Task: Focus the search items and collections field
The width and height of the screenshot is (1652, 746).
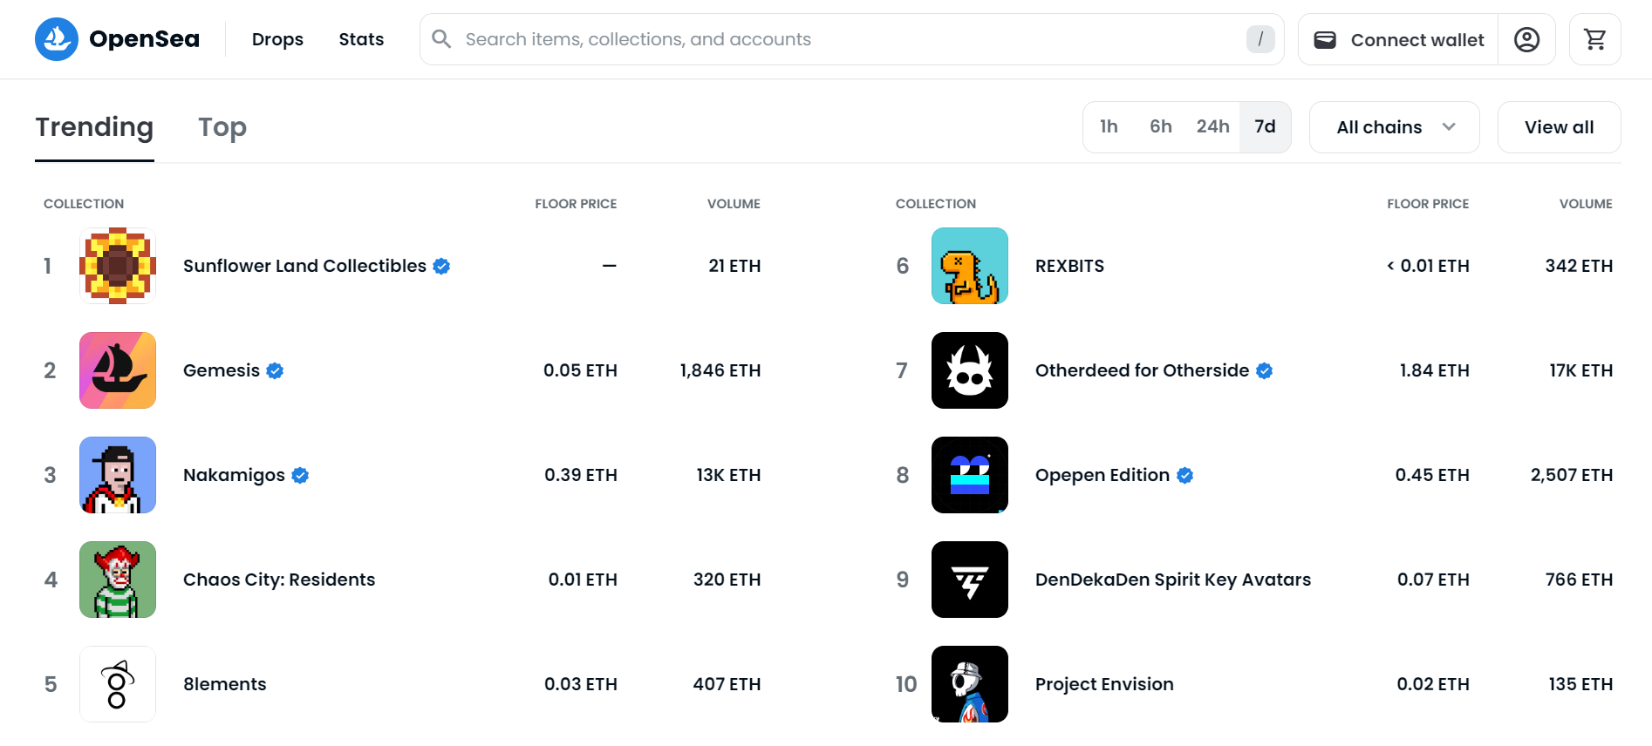Action: (852, 39)
